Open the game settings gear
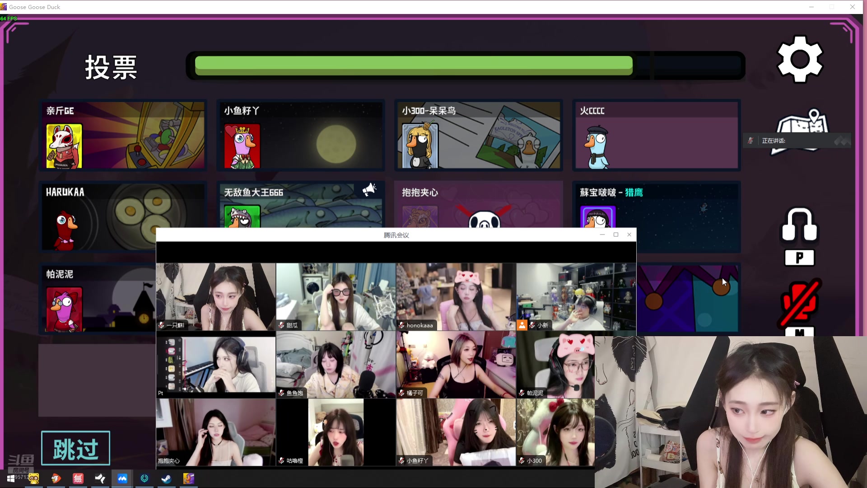 (x=800, y=59)
